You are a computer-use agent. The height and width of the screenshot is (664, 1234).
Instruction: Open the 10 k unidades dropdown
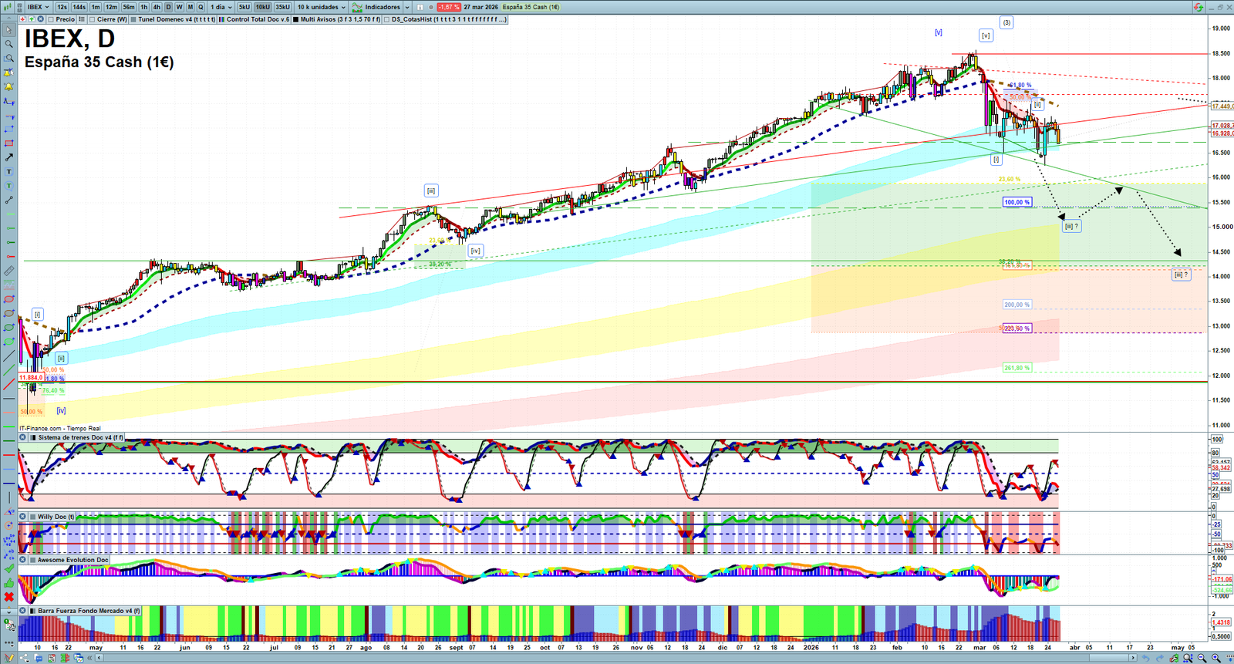pos(322,7)
